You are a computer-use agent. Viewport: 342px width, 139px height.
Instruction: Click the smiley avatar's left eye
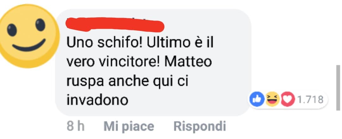12,30
